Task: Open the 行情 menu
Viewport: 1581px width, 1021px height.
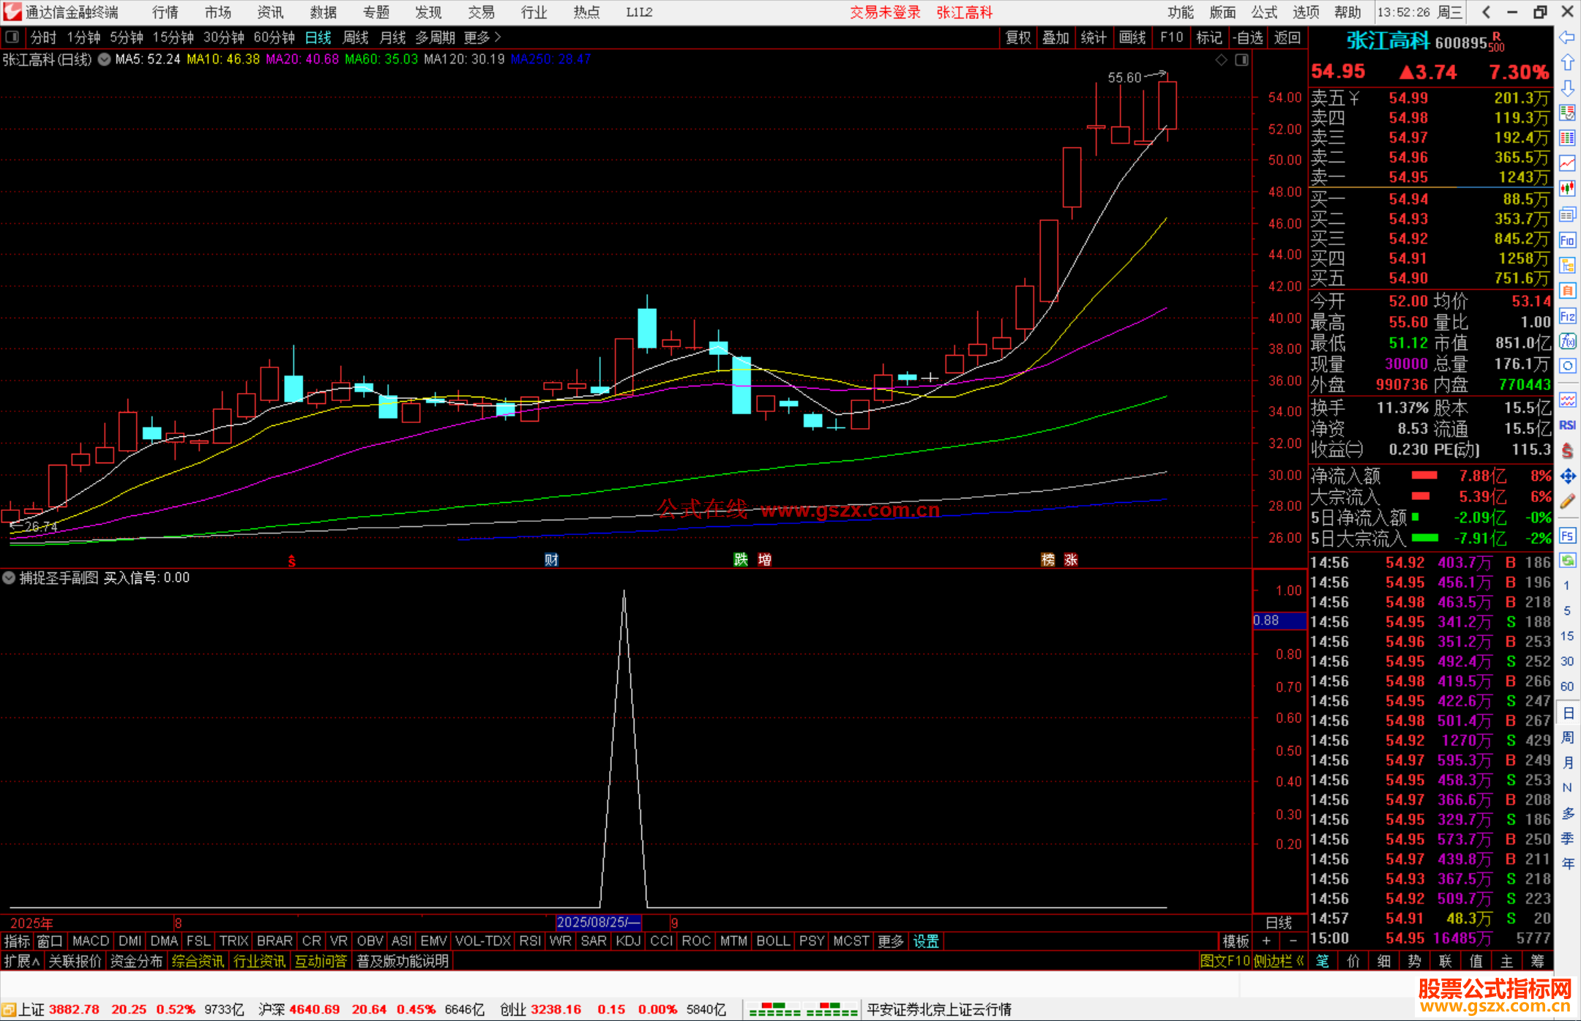Action: 165,12
